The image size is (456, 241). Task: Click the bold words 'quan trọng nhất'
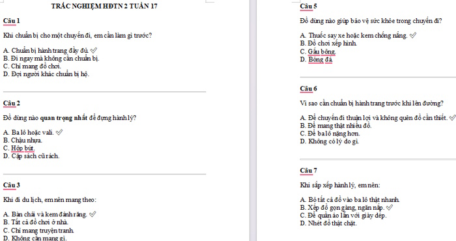pos(63,118)
